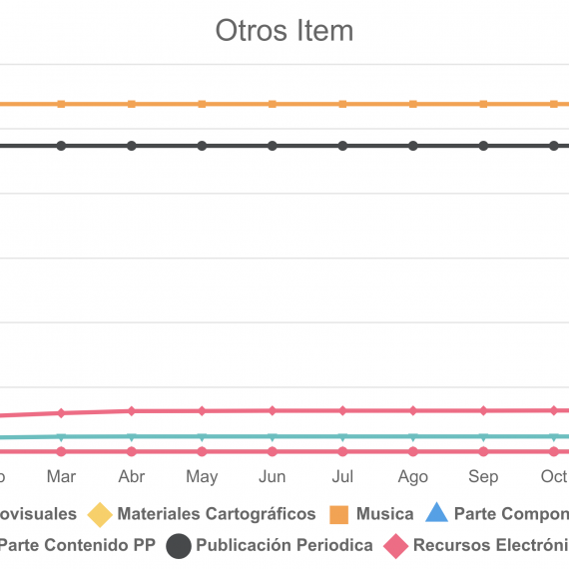
Task: Select the pink diamond data point at Abr
Action: (x=132, y=411)
